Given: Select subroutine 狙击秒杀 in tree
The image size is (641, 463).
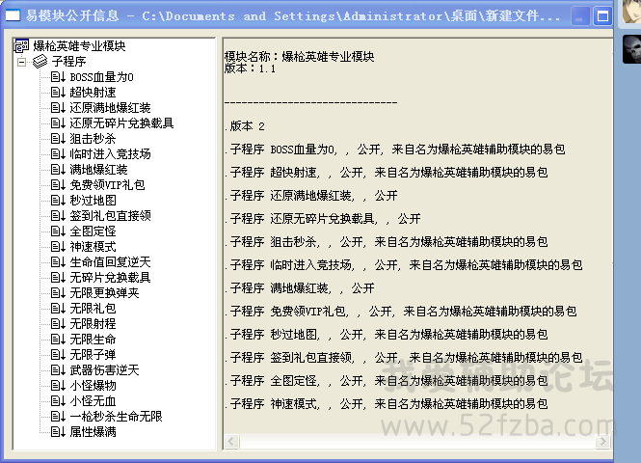Looking at the screenshot, I should click(93, 139).
